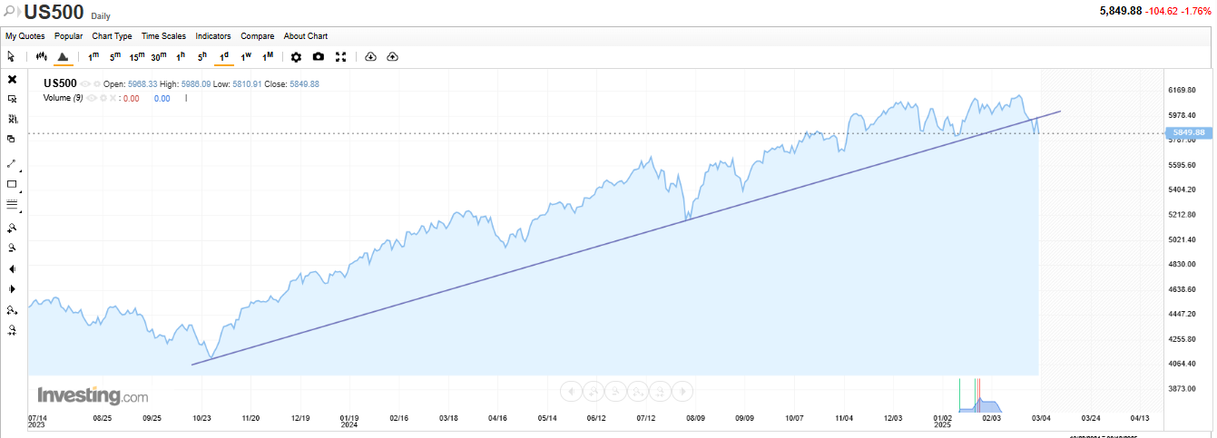This screenshot has width=1217, height=438.
Task: Enter fullscreen chart mode
Action: 340,56
